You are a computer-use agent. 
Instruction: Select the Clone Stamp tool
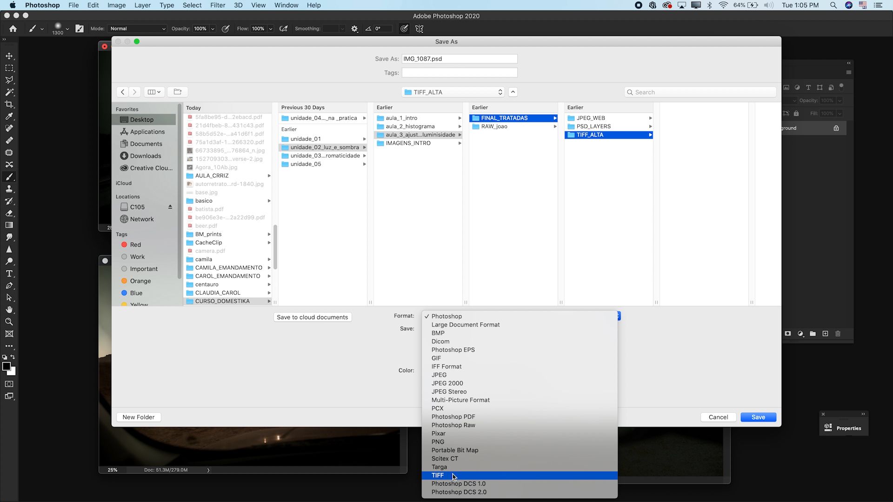coord(9,189)
